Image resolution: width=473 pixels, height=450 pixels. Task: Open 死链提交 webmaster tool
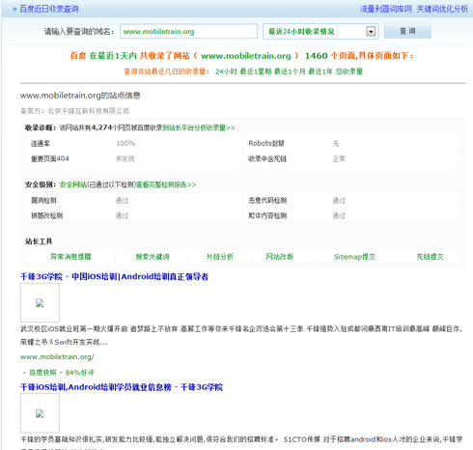tap(430, 257)
